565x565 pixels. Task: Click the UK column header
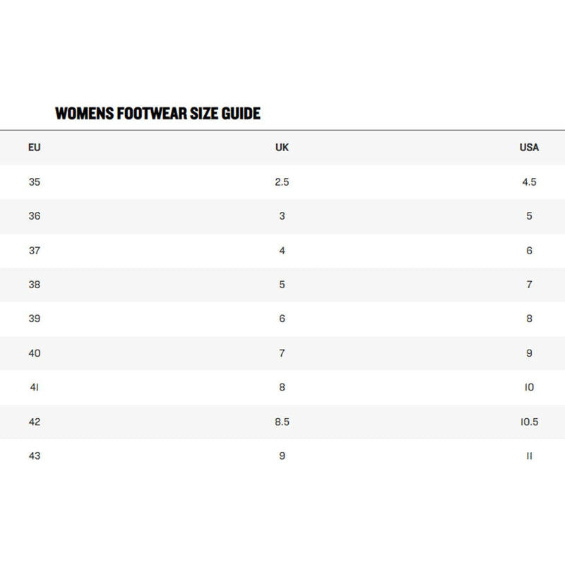coord(282,148)
